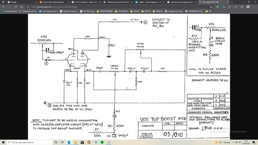
Task: Switch to Nuevo hilo Guitarristas.info tab
Action: (54, 2)
